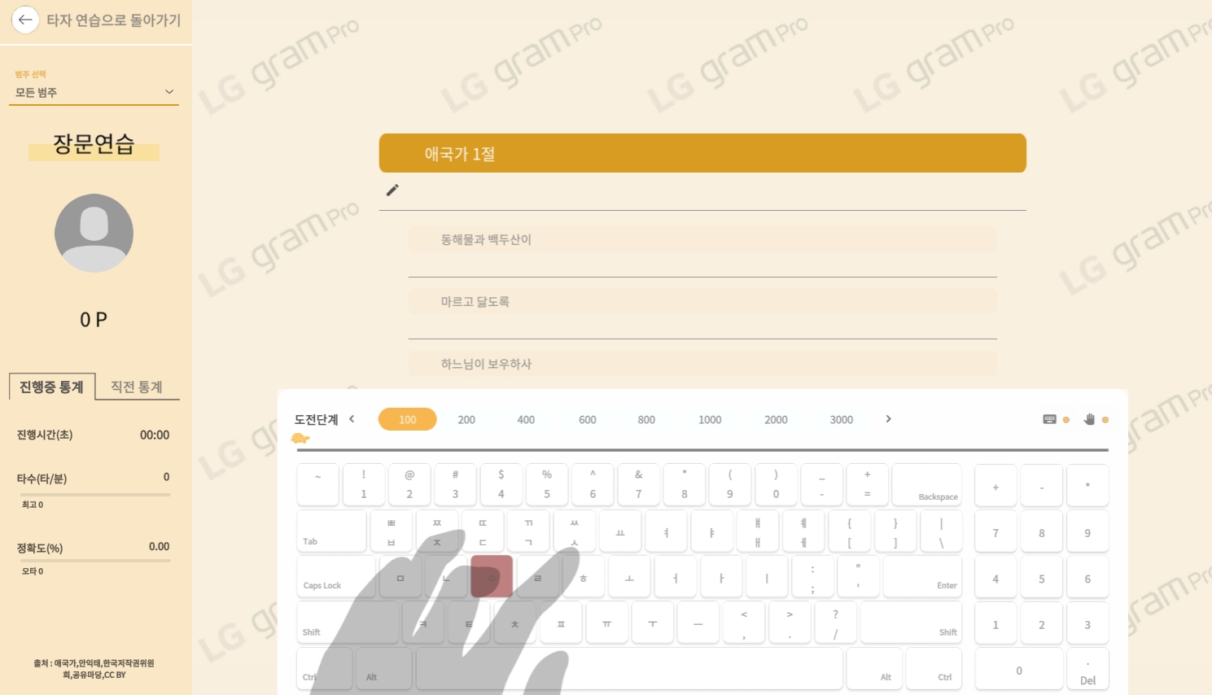This screenshot has width=1212, height=695.
Task: Click the ㅔ key on the top letter row
Action: [x=803, y=531]
